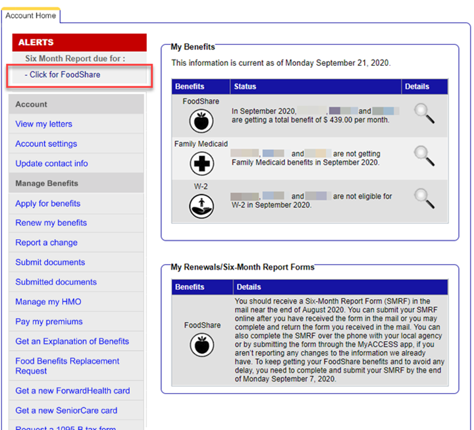Image resolution: width=474 pixels, height=430 pixels.
Task: Click the Family Medicaid cross icon
Action: click(x=201, y=163)
